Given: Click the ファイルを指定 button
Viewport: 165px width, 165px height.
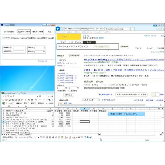Looking at the screenshot, I should [x=9, y=32].
